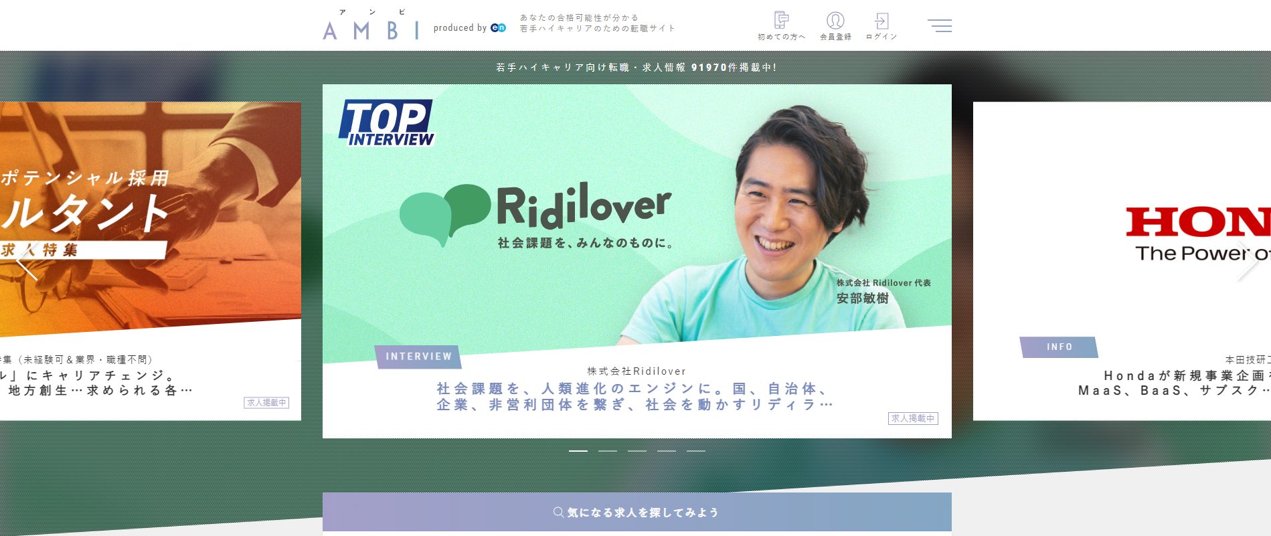Open the Ridilover top interview banner
Image resolution: width=1271 pixels, height=536 pixels.
[637, 261]
